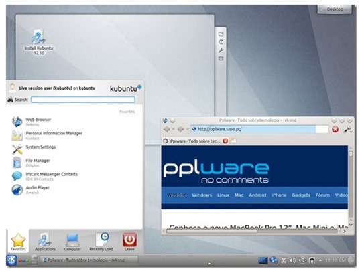Open Notícias navigation link
Image resolution: width=360 pixels, height=271 pixels.
click(x=177, y=195)
